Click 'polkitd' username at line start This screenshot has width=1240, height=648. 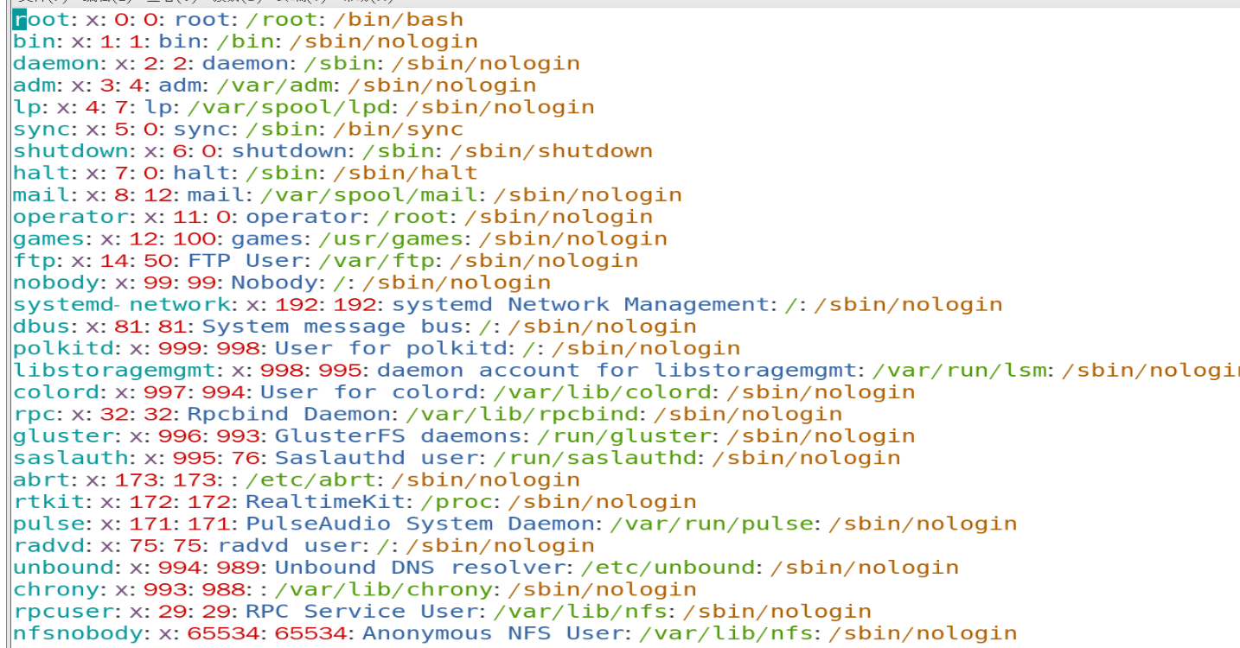pyautogui.click(x=64, y=348)
